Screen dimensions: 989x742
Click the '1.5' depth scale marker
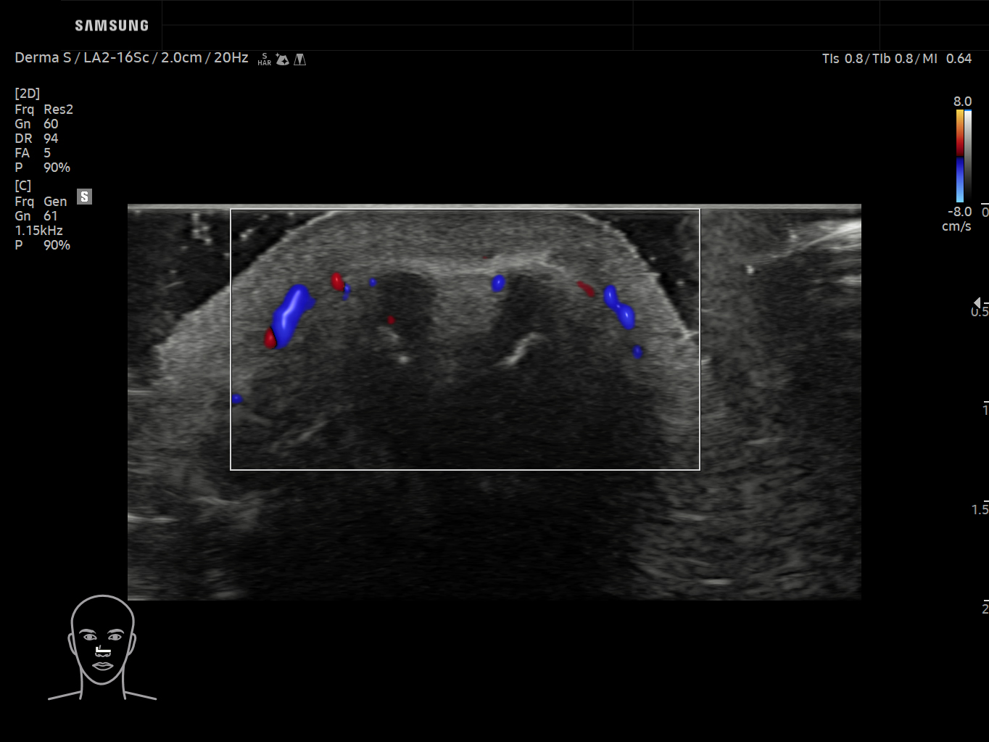point(980,510)
